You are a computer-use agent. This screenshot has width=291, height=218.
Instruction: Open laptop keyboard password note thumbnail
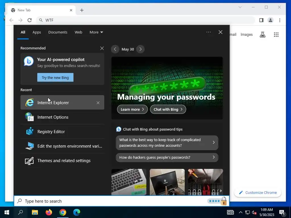(129, 182)
